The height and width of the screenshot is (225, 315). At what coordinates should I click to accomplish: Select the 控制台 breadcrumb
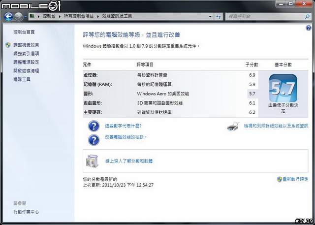(49, 16)
